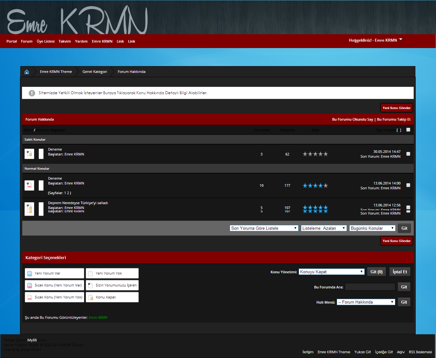The image size is (436, 358).
Task: Open the 13.06.2014 14:00 last post link
Action: coord(387,183)
